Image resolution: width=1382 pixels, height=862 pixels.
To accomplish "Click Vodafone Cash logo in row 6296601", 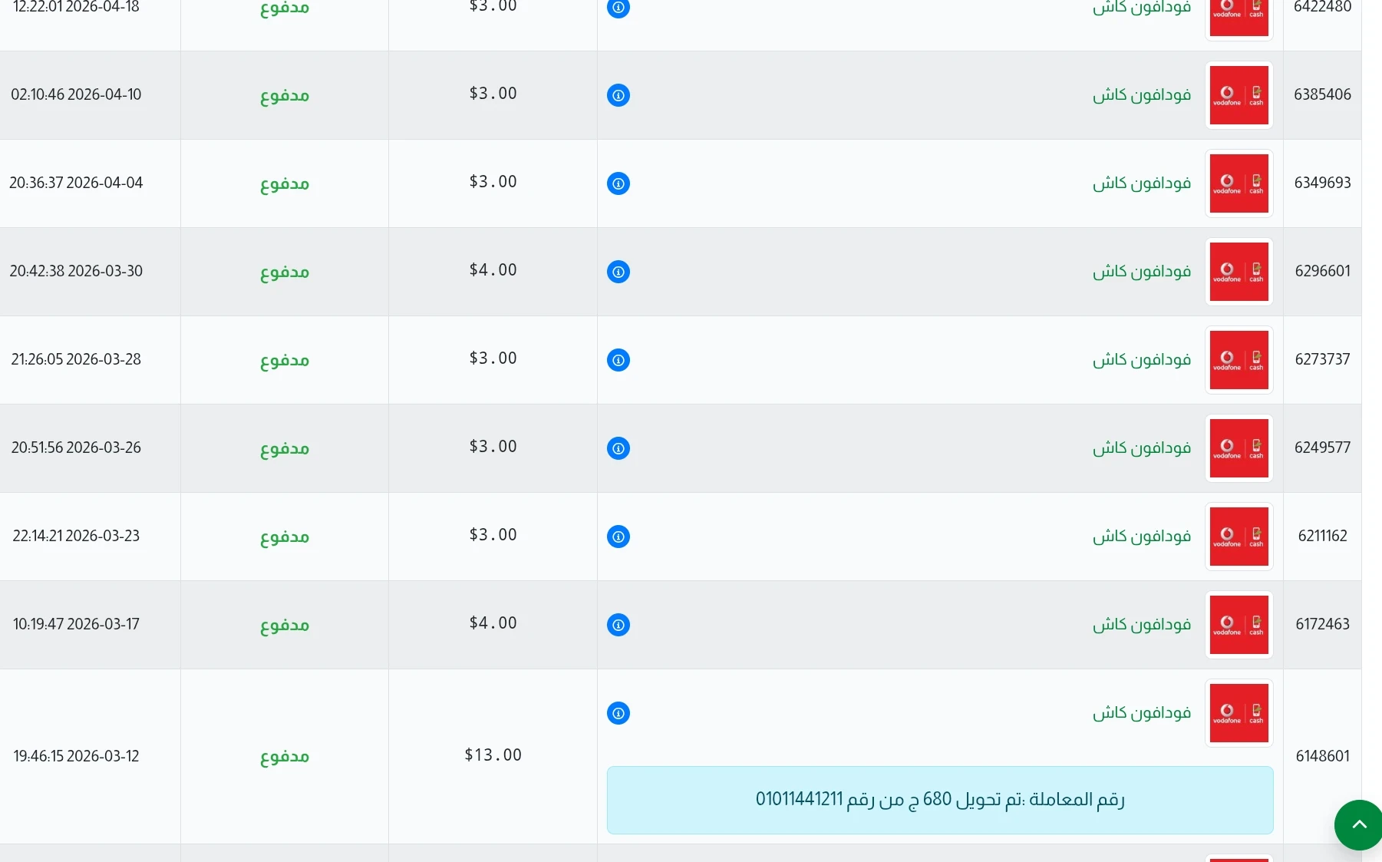I will click(1239, 272).
